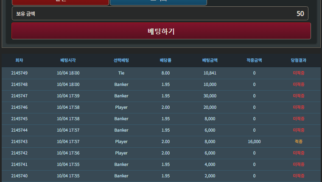Click the 미적중 result in row 2145749
This screenshot has height=182, width=322.
tap(299, 73)
